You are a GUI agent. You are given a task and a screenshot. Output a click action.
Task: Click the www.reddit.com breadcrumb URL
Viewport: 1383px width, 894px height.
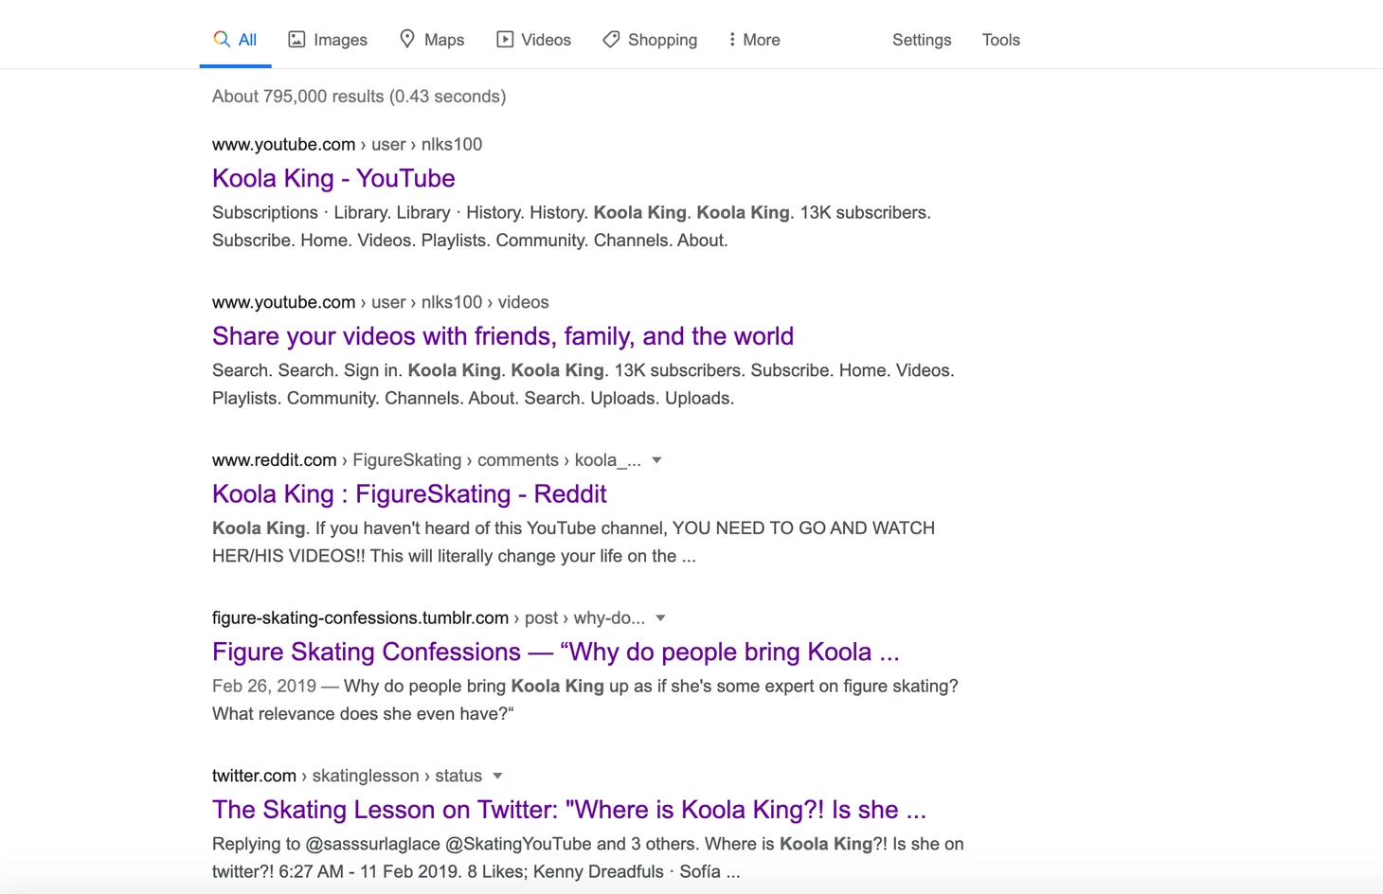(x=275, y=460)
